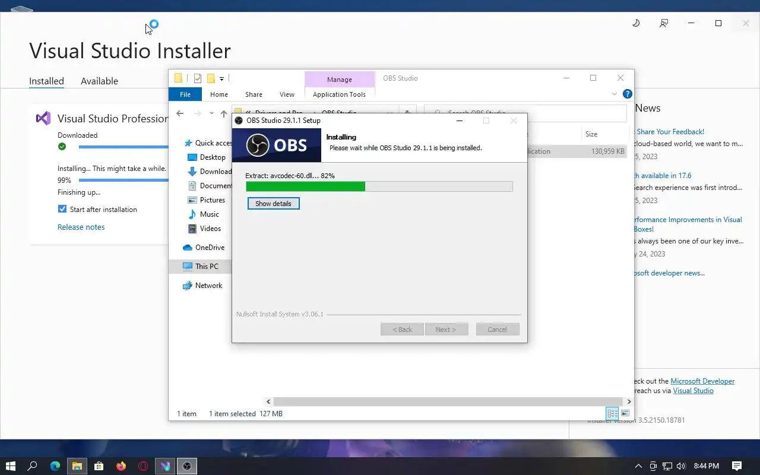This screenshot has width=760, height=475.
Task: Open the Release notes link
Action: pos(81,227)
